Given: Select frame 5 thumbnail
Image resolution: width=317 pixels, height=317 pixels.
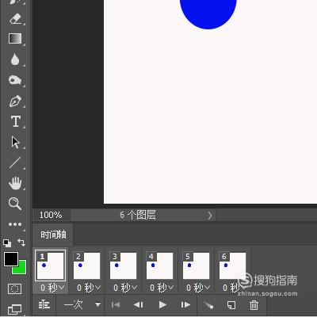Looking at the screenshot, I should [196, 265].
